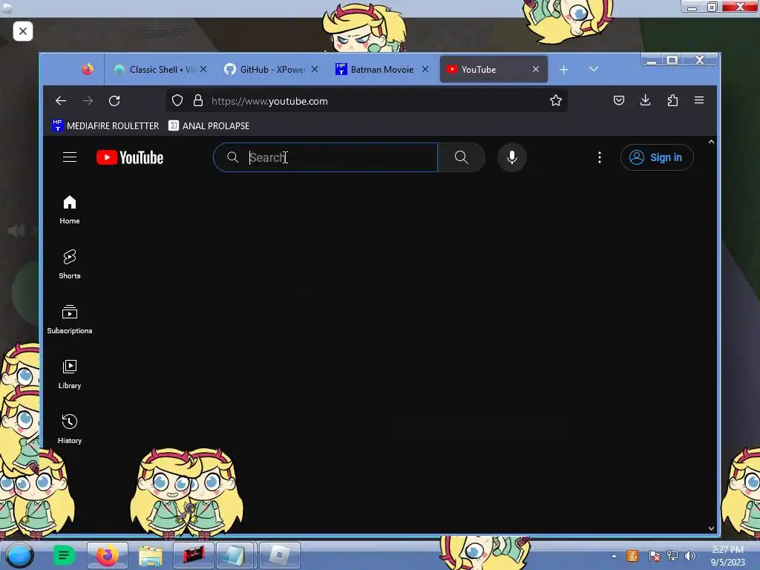Show hidden tray icons arrow
Viewport: 760px width, 570px height.
[614, 556]
